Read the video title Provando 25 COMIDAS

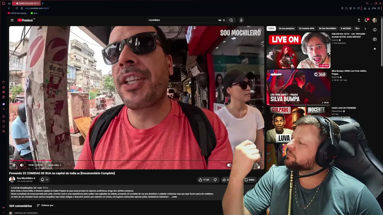(x=62, y=173)
